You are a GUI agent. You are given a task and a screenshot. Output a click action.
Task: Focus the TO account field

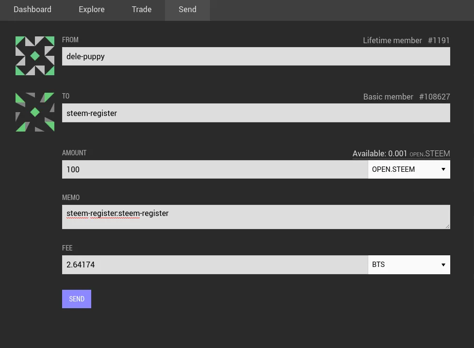tap(256, 113)
